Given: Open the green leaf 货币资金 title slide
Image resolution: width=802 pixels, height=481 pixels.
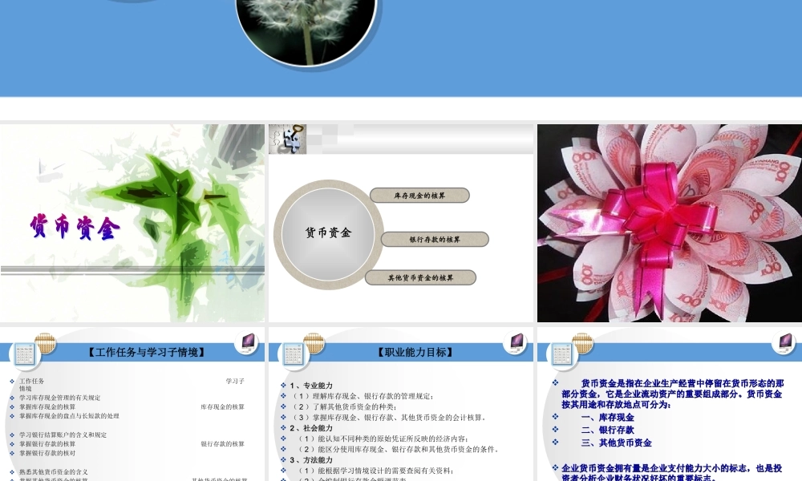Looking at the screenshot, I should (x=132, y=223).
